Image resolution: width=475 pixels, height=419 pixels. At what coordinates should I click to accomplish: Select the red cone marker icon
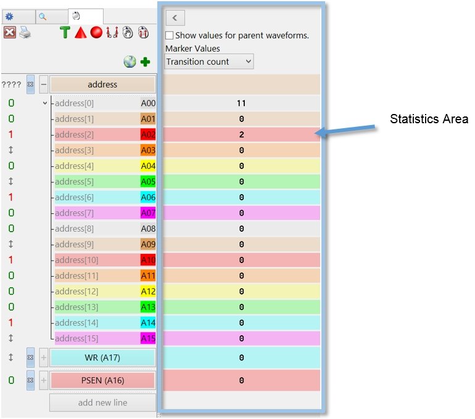point(80,33)
